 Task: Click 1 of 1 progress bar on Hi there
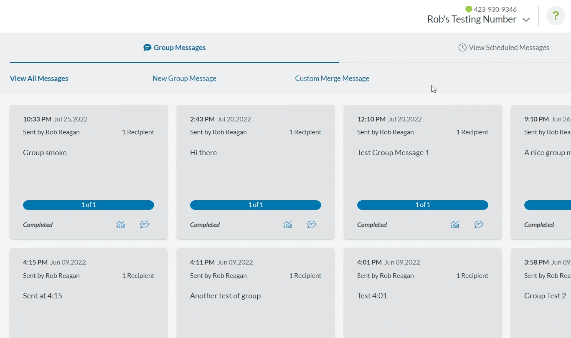pos(256,205)
